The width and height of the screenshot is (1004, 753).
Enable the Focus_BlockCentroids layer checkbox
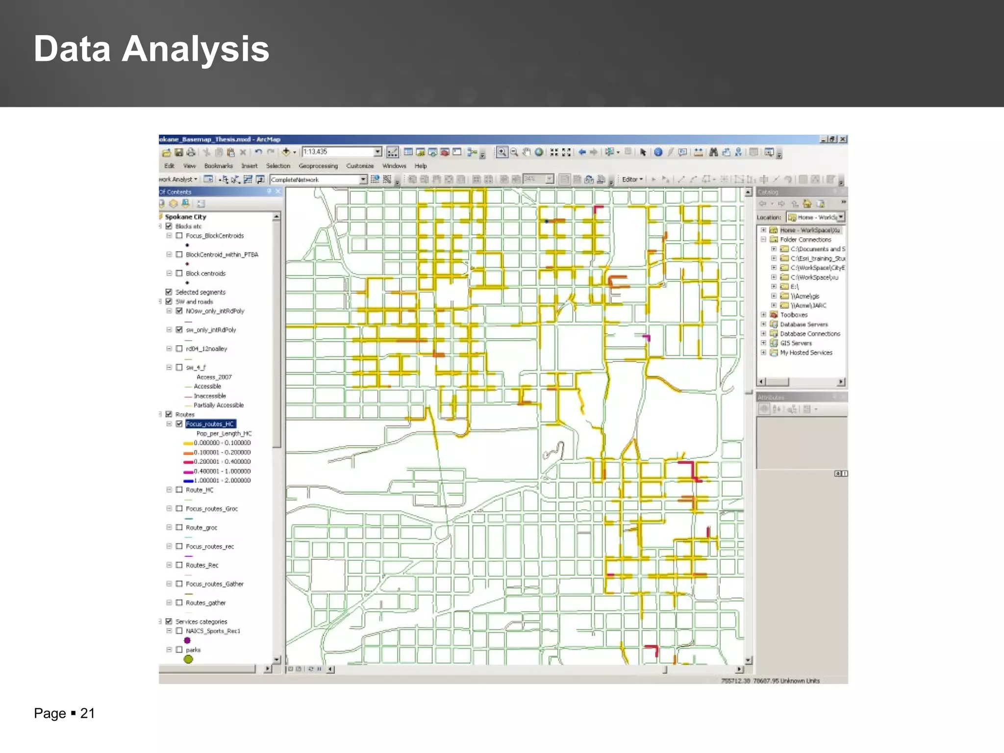[179, 236]
